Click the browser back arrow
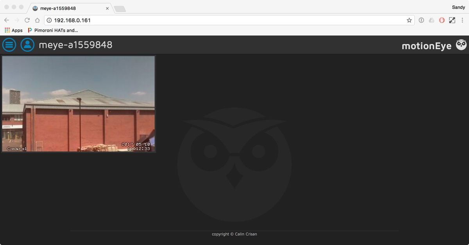The height and width of the screenshot is (245, 469). (x=6, y=20)
